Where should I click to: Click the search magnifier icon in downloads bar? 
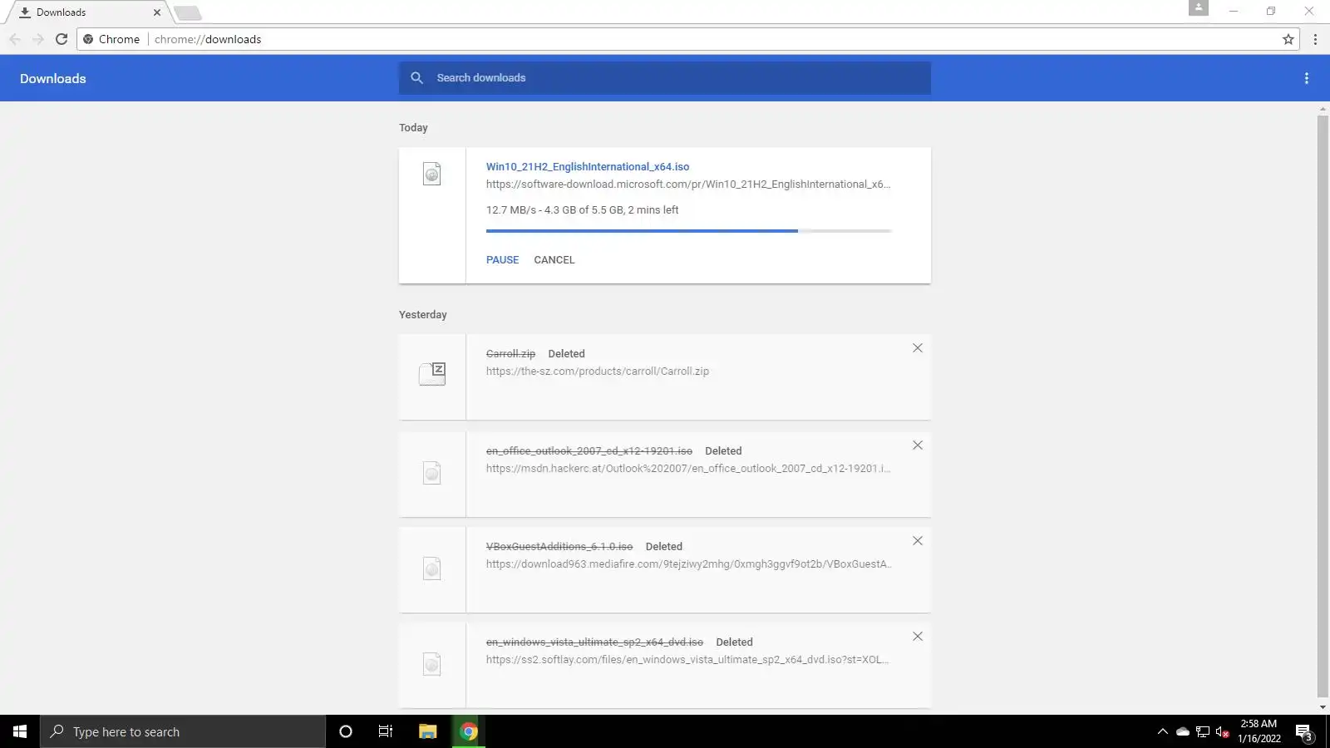point(416,78)
